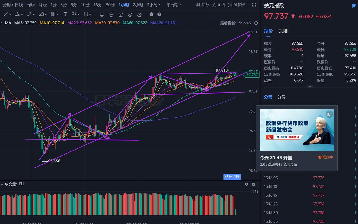The image size is (358, 224).
Task: Refresh chart data with reload icon
Action: click(256, 23)
